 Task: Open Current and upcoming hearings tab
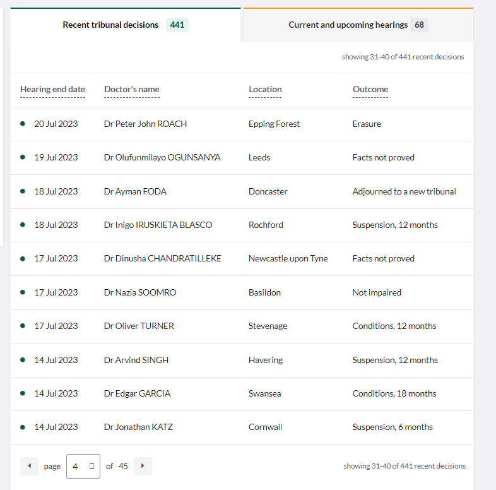348,25
